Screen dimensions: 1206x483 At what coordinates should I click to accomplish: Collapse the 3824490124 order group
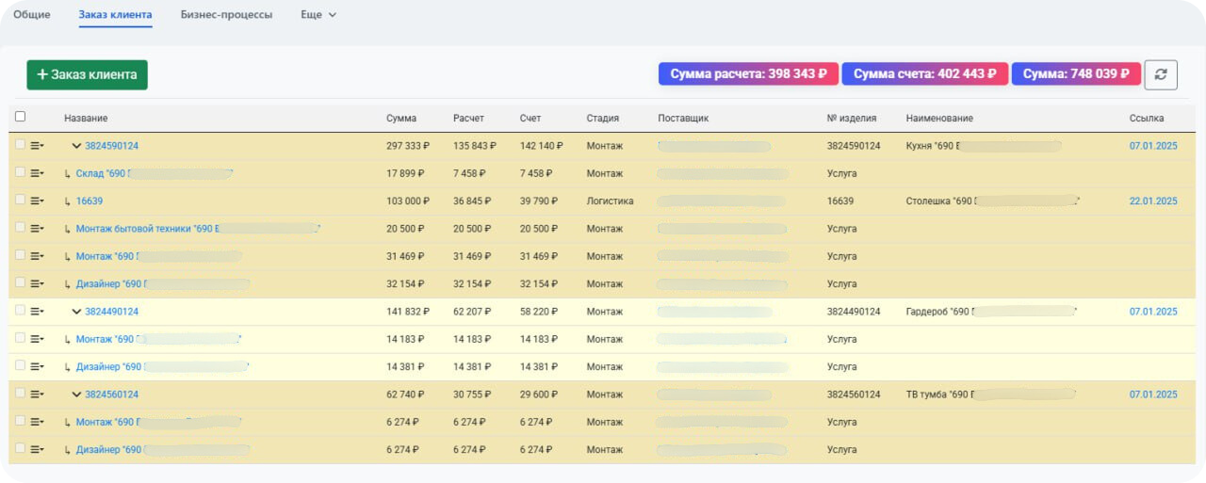[76, 312]
